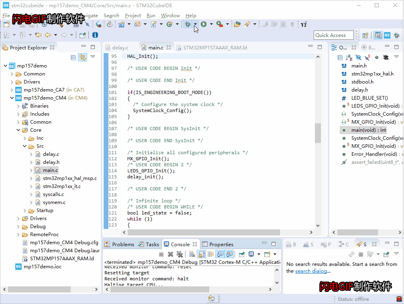
Task: Toggle Hide Non-Public Members green dot in Outline
Action: (x=377, y=57)
